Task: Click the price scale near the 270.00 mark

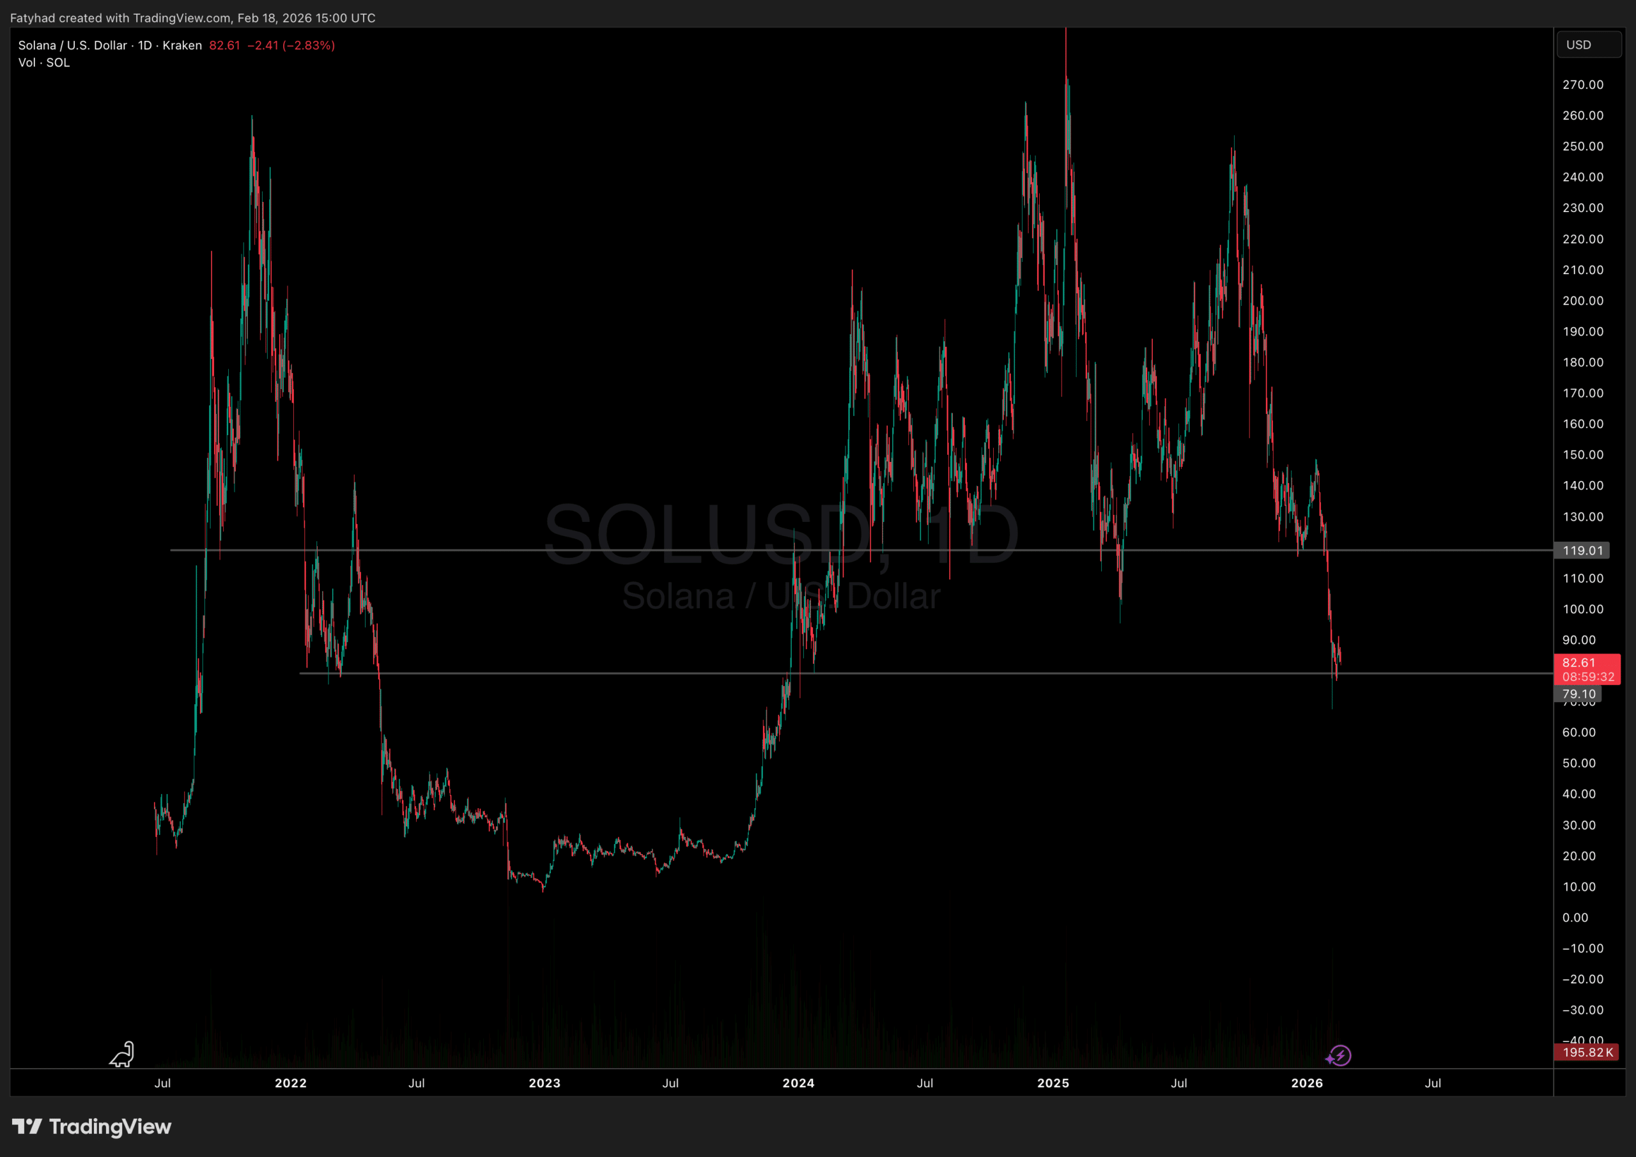Action: click(1583, 84)
